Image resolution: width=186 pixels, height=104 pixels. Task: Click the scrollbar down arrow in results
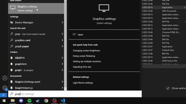pyautogui.click(x=65, y=89)
